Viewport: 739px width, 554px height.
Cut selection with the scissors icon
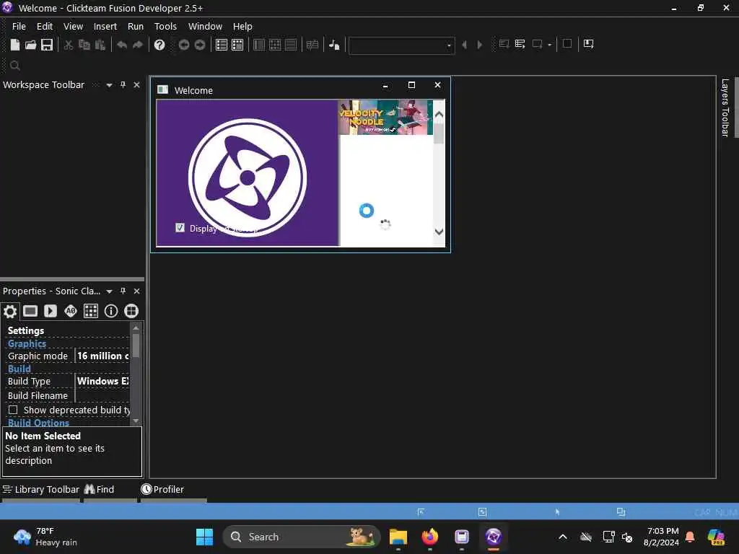tap(69, 45)
